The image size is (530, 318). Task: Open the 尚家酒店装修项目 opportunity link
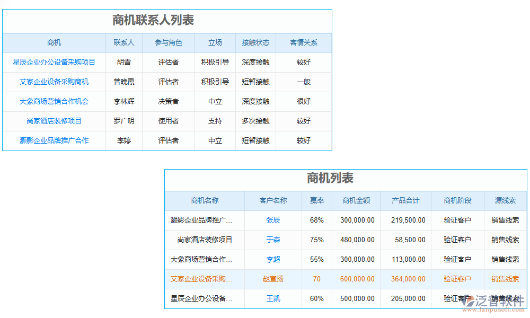click(x=55, y=121)
